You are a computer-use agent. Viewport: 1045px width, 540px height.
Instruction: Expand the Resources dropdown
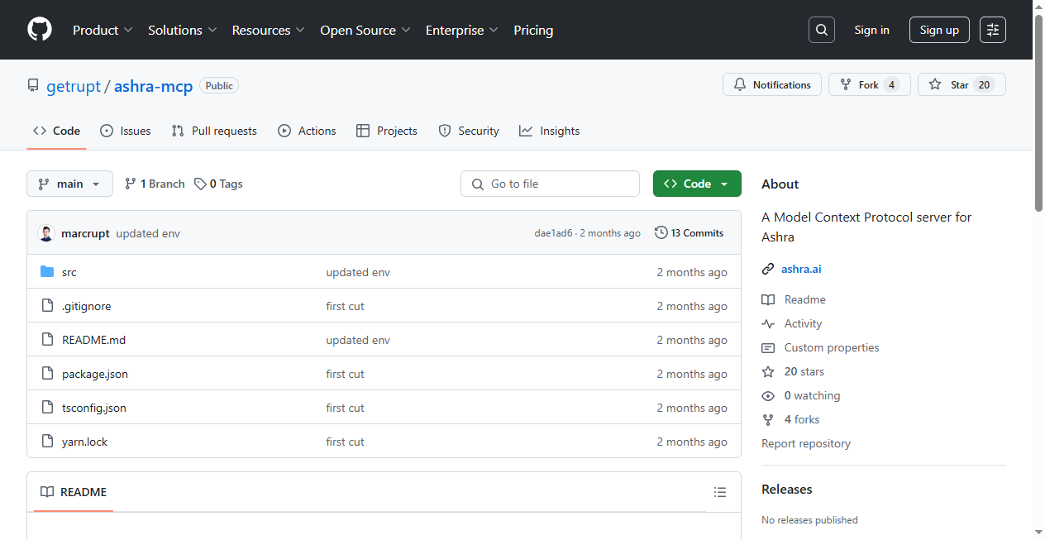point(269,30)
